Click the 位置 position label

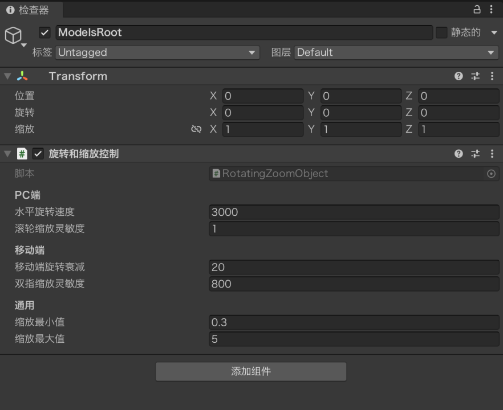click(x=25, y=96)
